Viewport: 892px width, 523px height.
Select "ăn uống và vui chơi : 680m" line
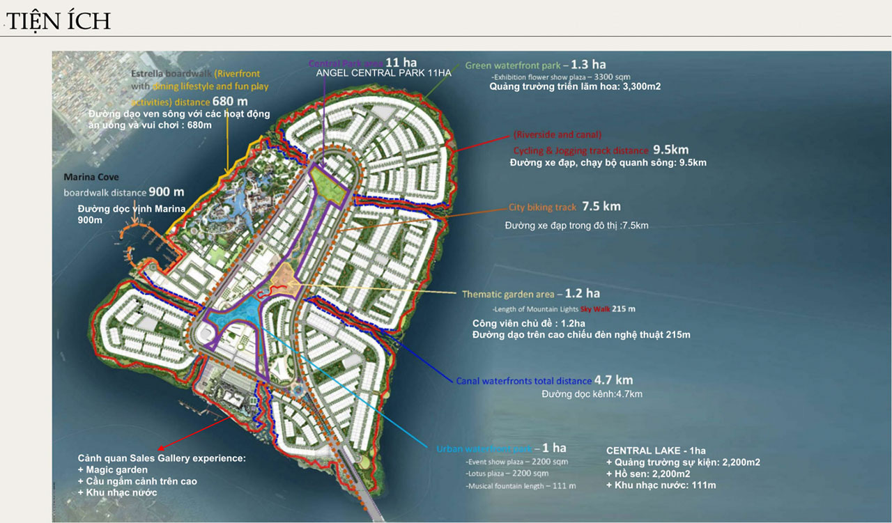tap(150, 125)
